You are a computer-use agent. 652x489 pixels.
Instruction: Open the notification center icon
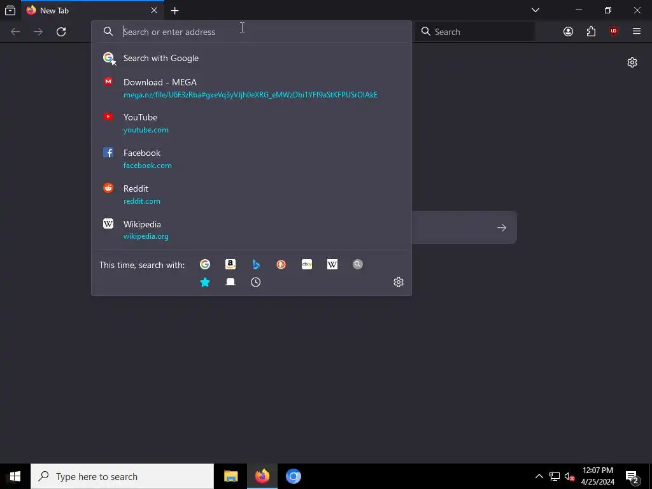632,477
